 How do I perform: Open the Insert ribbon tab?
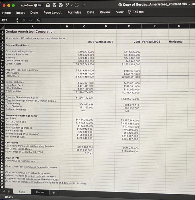(20, 13)
